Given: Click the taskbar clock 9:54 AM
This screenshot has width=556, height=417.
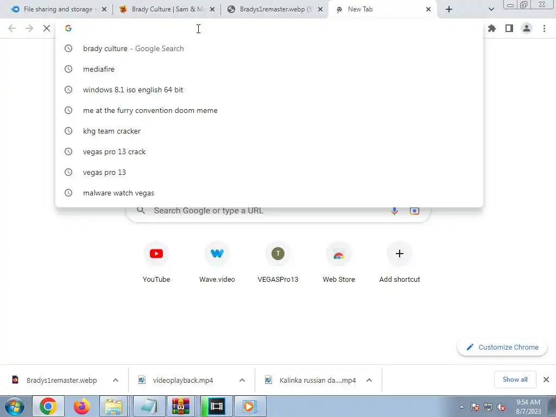Looking at the screenshot, I should click(x=528, y=407).
